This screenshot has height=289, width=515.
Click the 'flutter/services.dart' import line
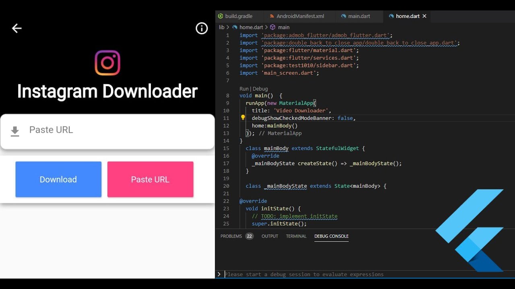coord(299,58)
